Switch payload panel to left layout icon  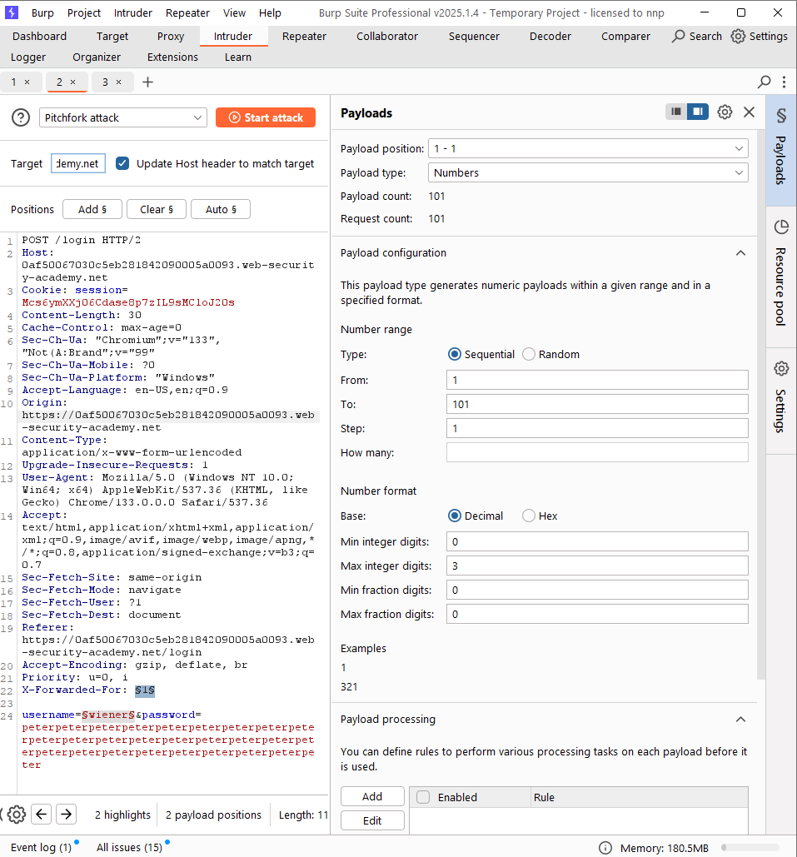pyautogui.click(x=676, y=112)
